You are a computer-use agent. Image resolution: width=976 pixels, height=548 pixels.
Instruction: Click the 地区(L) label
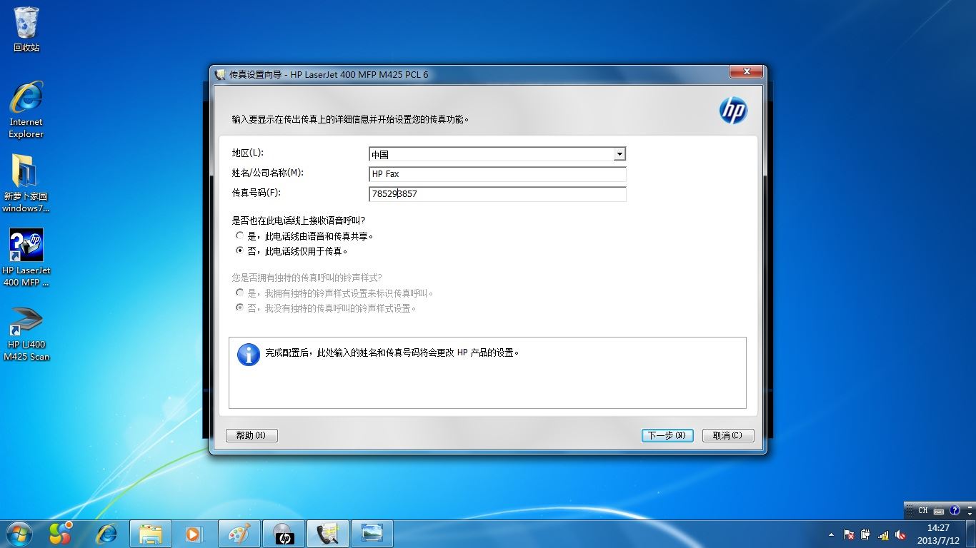247,153
